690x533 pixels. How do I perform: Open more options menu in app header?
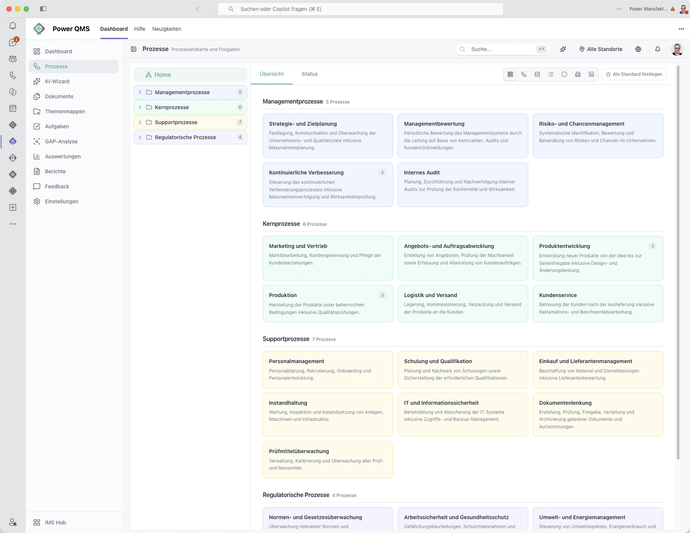coord(681,29)
